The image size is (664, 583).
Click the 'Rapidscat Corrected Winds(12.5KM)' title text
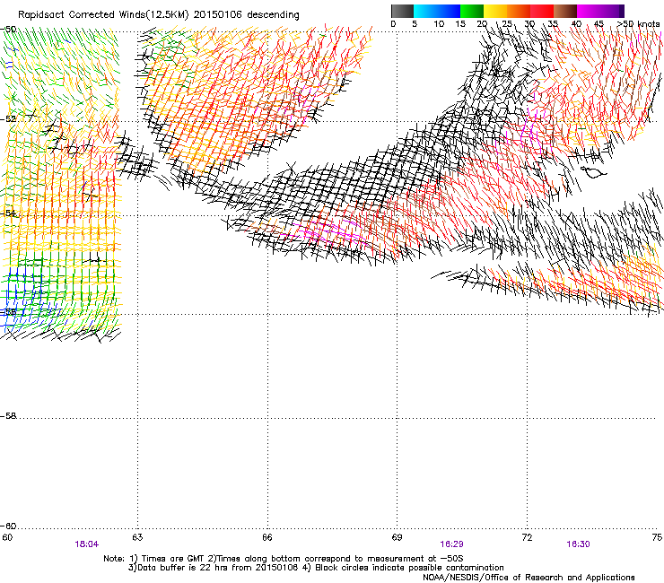click(103, 15)
